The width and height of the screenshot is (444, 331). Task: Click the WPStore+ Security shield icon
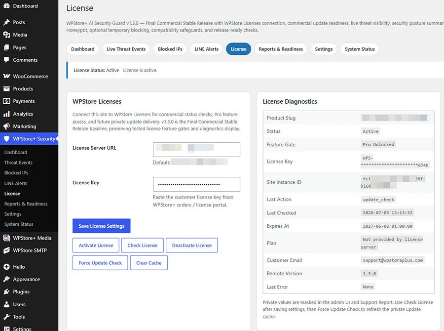pyautogui.click(x=6, y=139)
